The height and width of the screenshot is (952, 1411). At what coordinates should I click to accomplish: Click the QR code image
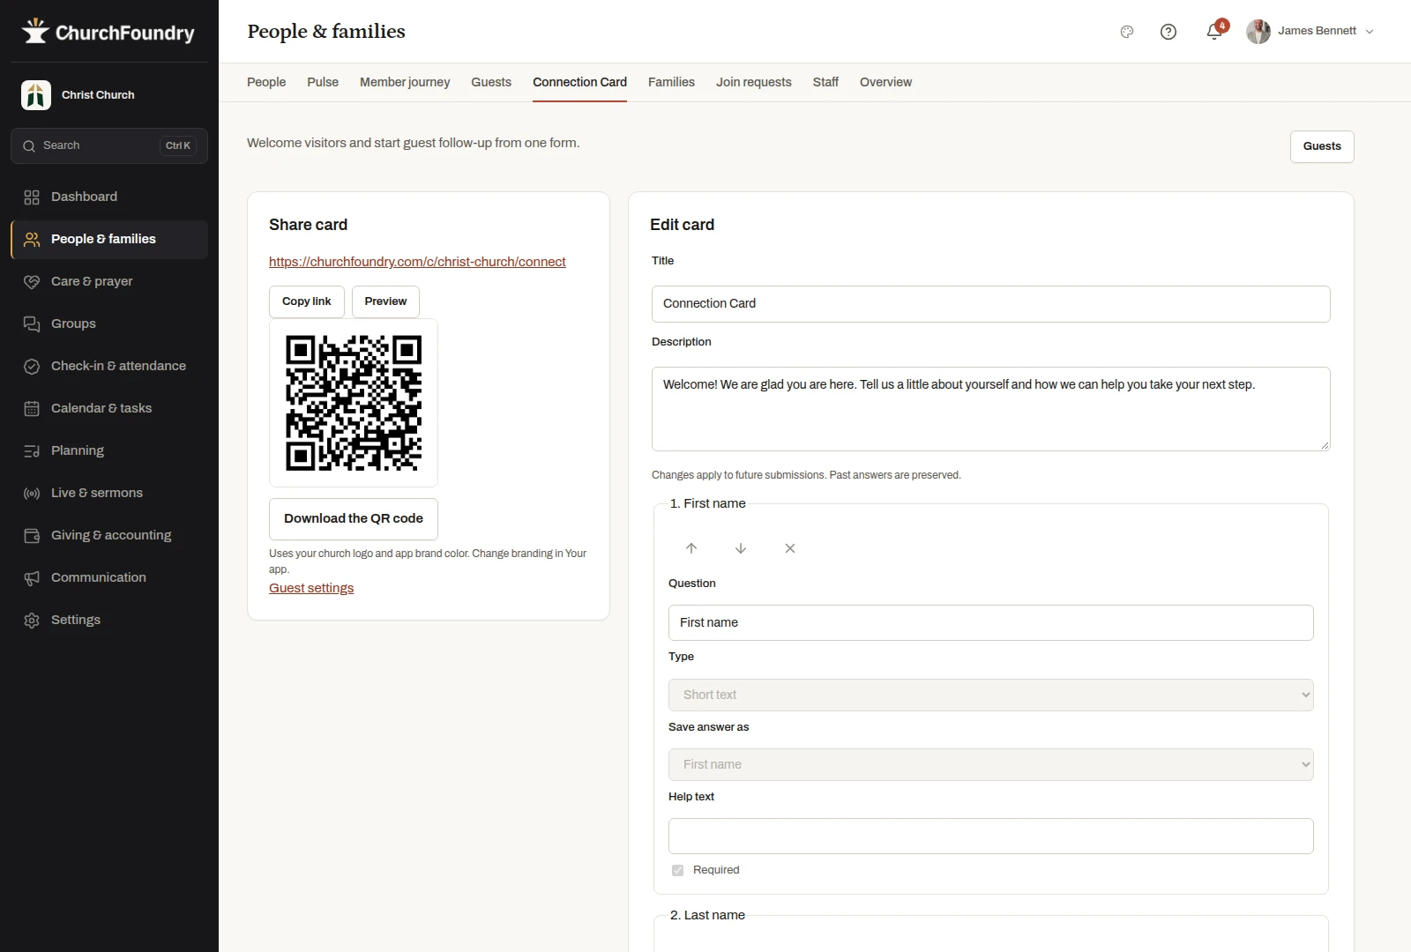[x=354, y=403]
